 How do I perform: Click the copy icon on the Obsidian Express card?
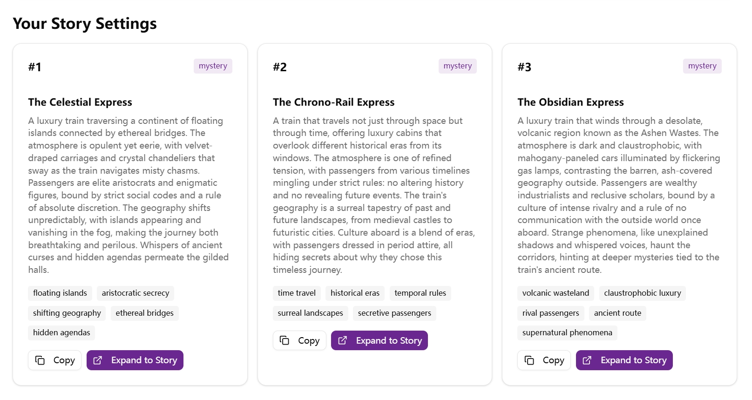[530, 360]
